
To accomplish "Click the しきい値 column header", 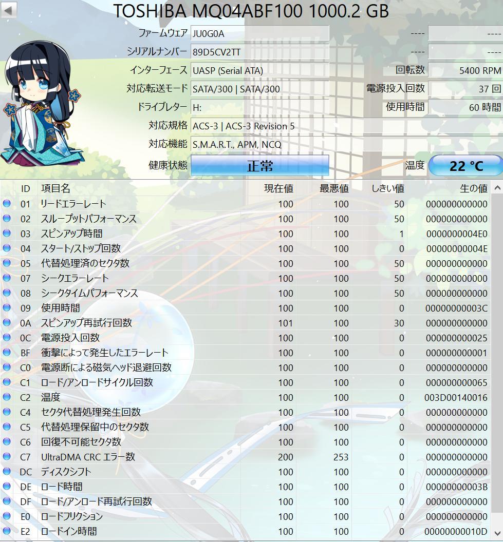I will 388,188.
